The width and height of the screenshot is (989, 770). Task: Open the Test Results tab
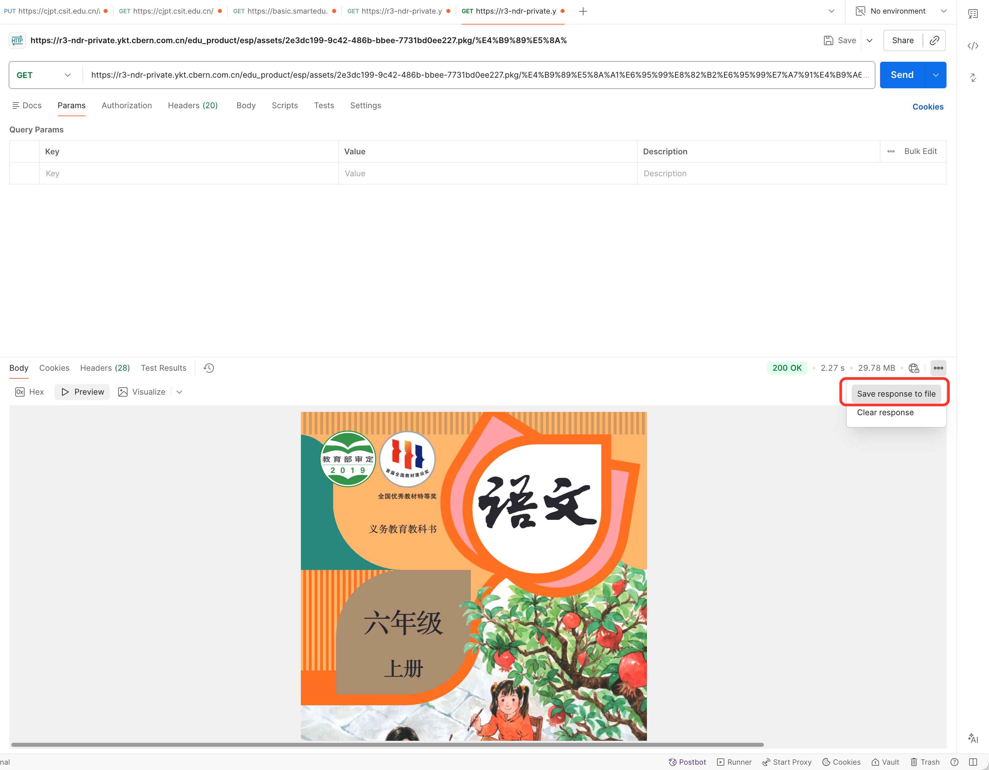[163, 368]
